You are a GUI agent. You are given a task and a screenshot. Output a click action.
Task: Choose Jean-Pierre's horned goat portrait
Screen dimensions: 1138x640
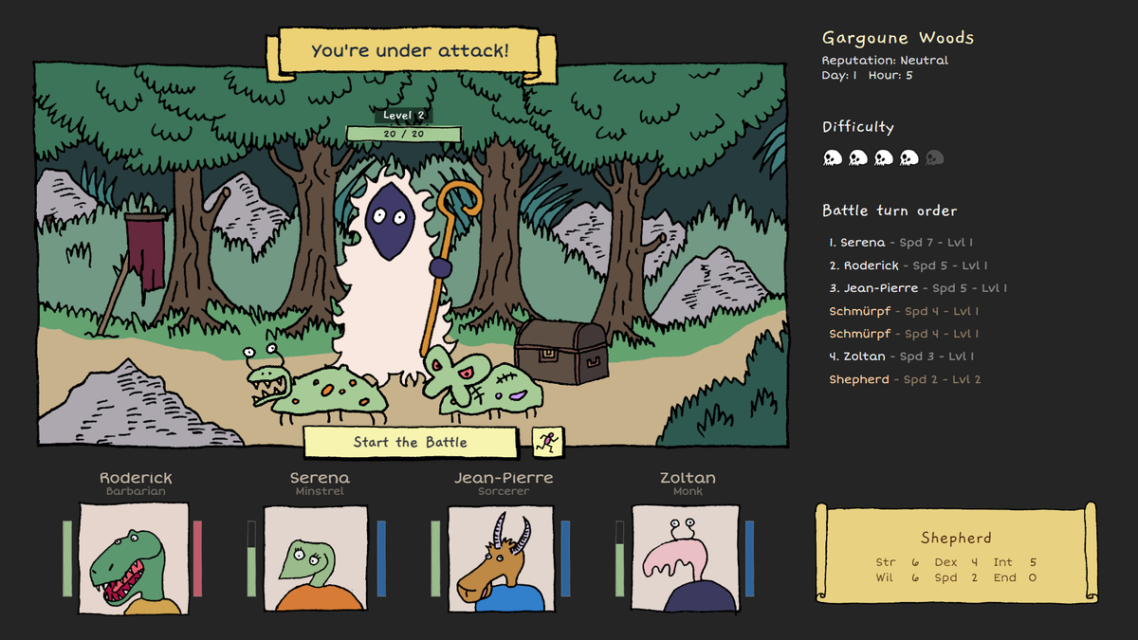[x=501, y=559]
